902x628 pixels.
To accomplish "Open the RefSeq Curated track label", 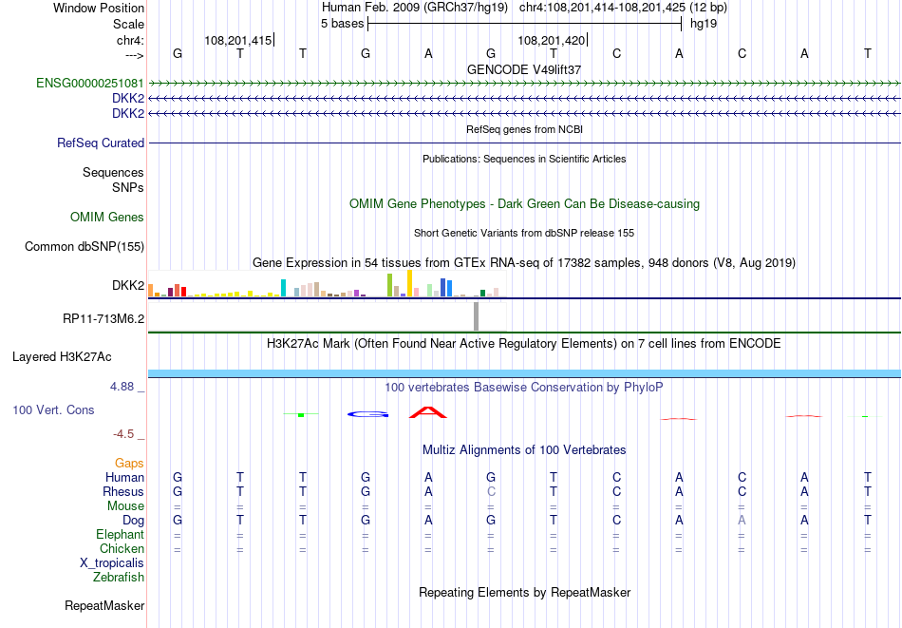I will pyautogui.click(x=101, y=143).
